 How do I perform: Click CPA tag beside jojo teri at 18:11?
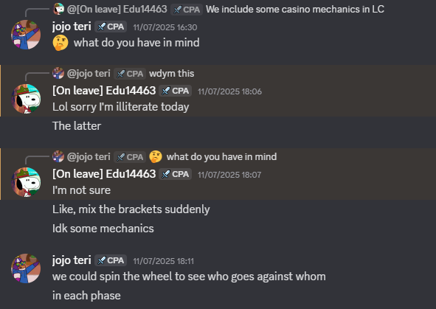point(111,260)
